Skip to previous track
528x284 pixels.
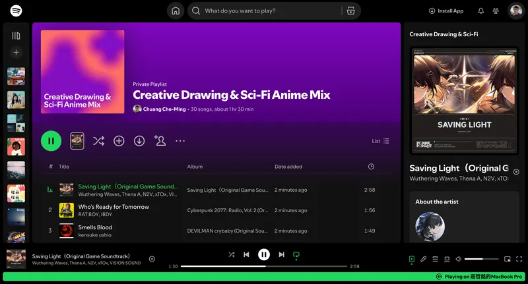point(246,255)
